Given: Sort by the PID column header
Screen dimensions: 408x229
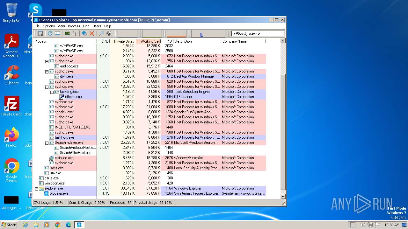Looking at the screenshot, I should click(167, 41).
